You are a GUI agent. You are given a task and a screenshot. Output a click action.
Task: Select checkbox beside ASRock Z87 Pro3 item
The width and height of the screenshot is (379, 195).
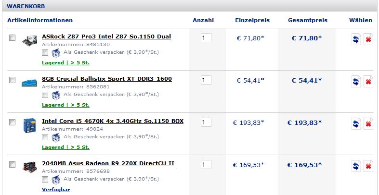tap(12, 37)
